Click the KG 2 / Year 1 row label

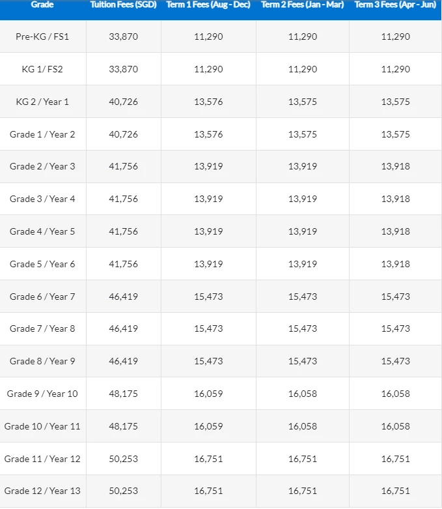pyautogui.click(x=42, y=102)
